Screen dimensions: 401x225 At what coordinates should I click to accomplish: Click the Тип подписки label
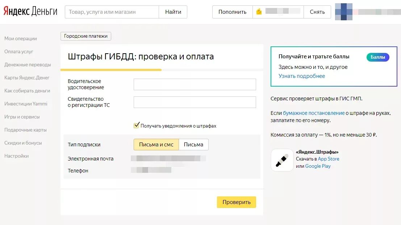tap(84, 145)
